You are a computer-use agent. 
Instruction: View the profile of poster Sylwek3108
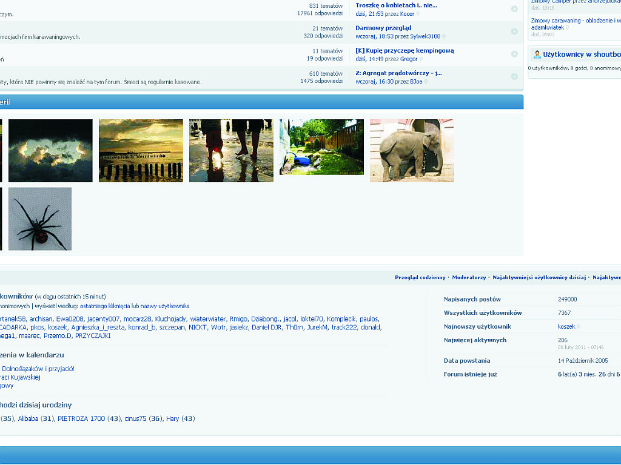click(x=425, y=36)
